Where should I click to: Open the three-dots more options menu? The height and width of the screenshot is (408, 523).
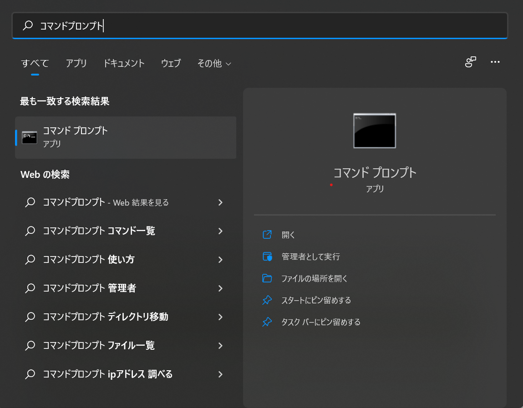(x=495, y=62)
